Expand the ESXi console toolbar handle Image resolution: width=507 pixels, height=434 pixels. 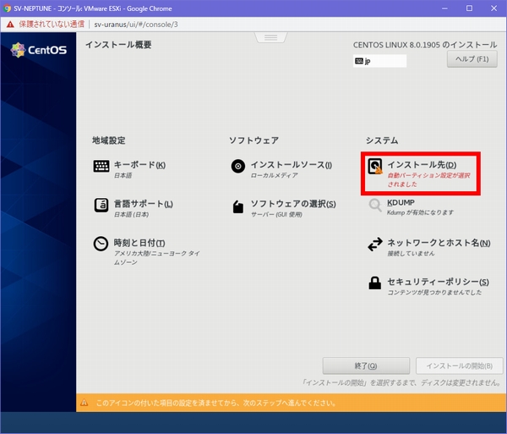271,37
